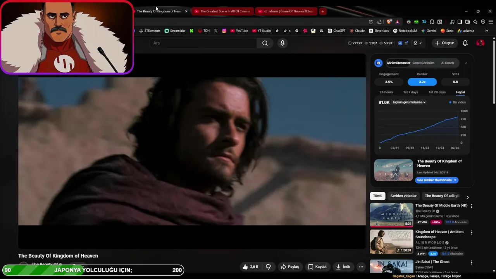Screen dimensions: 496x279
Task: Dislike the video with the thumbs-down icon
Action: point(268,267)
